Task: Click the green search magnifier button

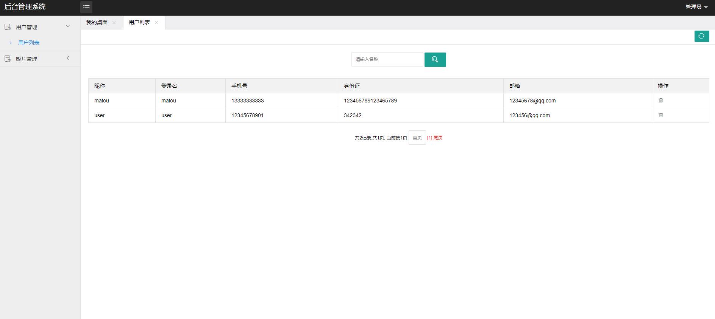Action: tap(435, 60)
